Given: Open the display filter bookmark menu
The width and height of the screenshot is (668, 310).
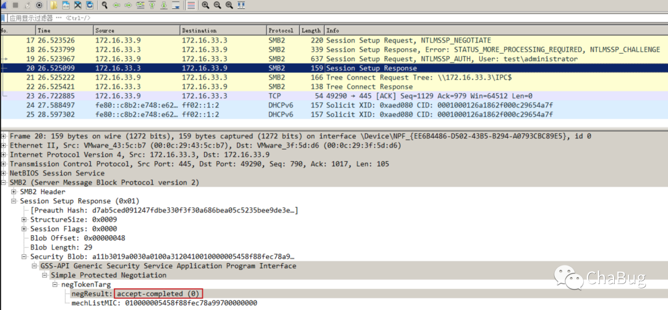Looking at the screenshot, I should click(3, 18).
